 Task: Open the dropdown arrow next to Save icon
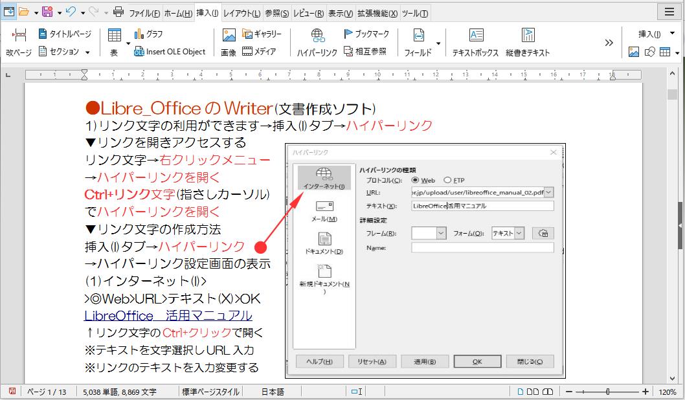click(x=60, y=13)
